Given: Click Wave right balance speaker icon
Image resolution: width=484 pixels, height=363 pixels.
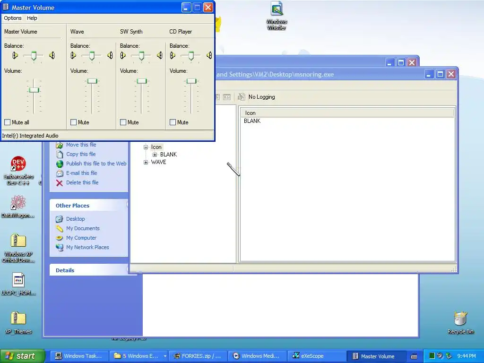Looking at the screenshot, I should pos(110,56).
